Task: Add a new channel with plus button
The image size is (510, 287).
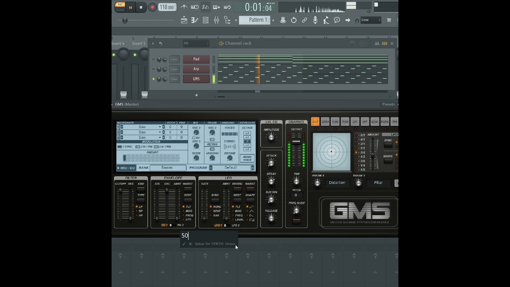Action: coord(196,95)
